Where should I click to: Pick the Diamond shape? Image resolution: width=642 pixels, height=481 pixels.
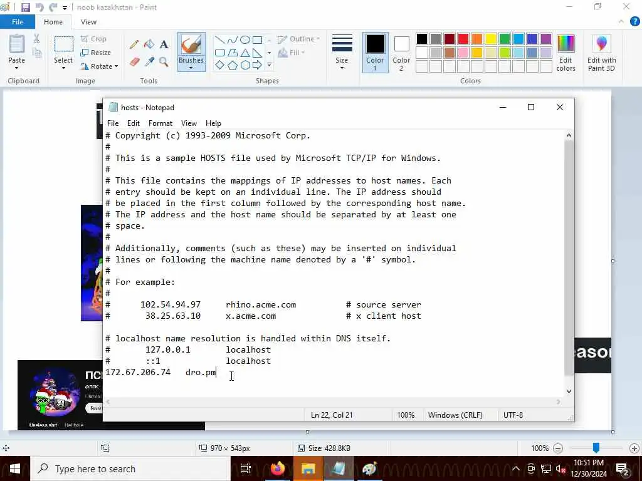(x=220, y=65)
